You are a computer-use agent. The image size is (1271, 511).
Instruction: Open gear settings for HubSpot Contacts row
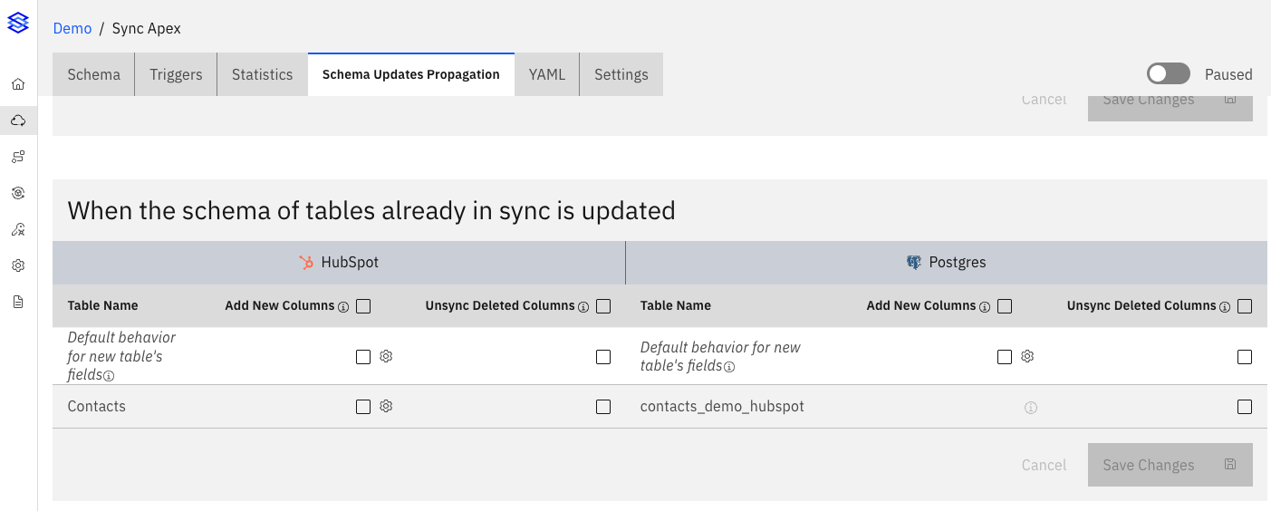tap(386, 407)
